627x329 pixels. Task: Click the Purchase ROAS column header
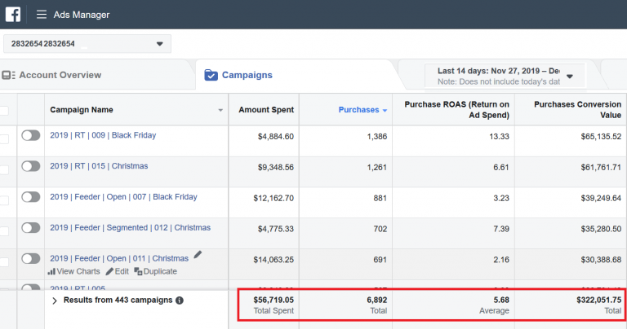click(x=456, y=110)
